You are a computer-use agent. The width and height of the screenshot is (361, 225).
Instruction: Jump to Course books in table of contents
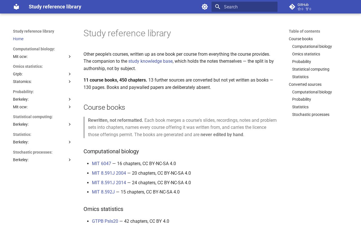coord(301,39)
